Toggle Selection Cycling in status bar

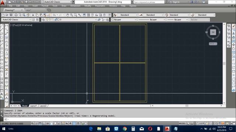pos(82,124)
